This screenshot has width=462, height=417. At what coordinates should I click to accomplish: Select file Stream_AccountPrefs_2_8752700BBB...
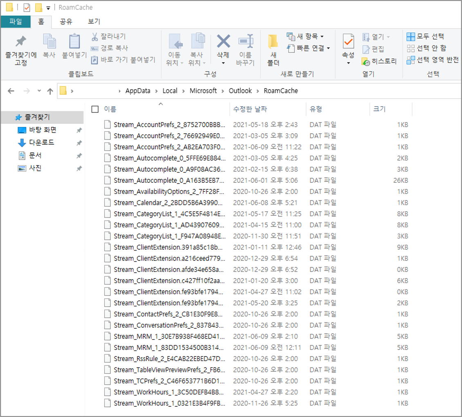169,125
